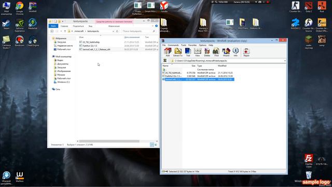Viewport: 332px width, 187px height.
Task: Click Explorer up-folder arrow
Action: pos(65,31)
